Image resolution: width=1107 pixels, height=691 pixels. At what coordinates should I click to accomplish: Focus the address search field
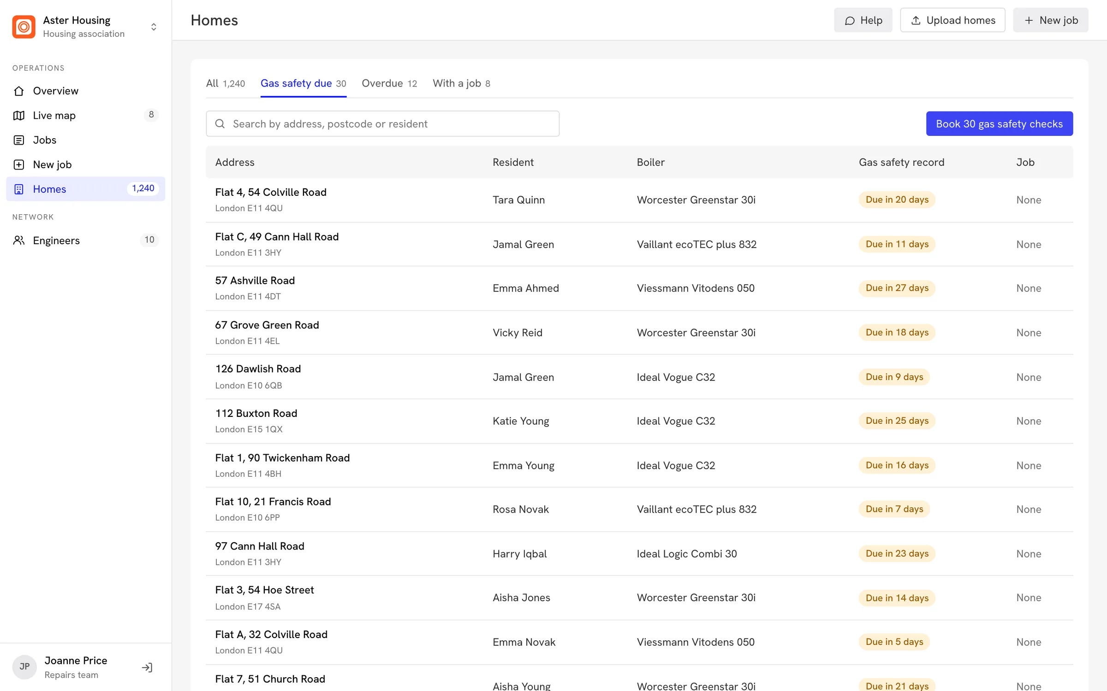click(383, 123)
